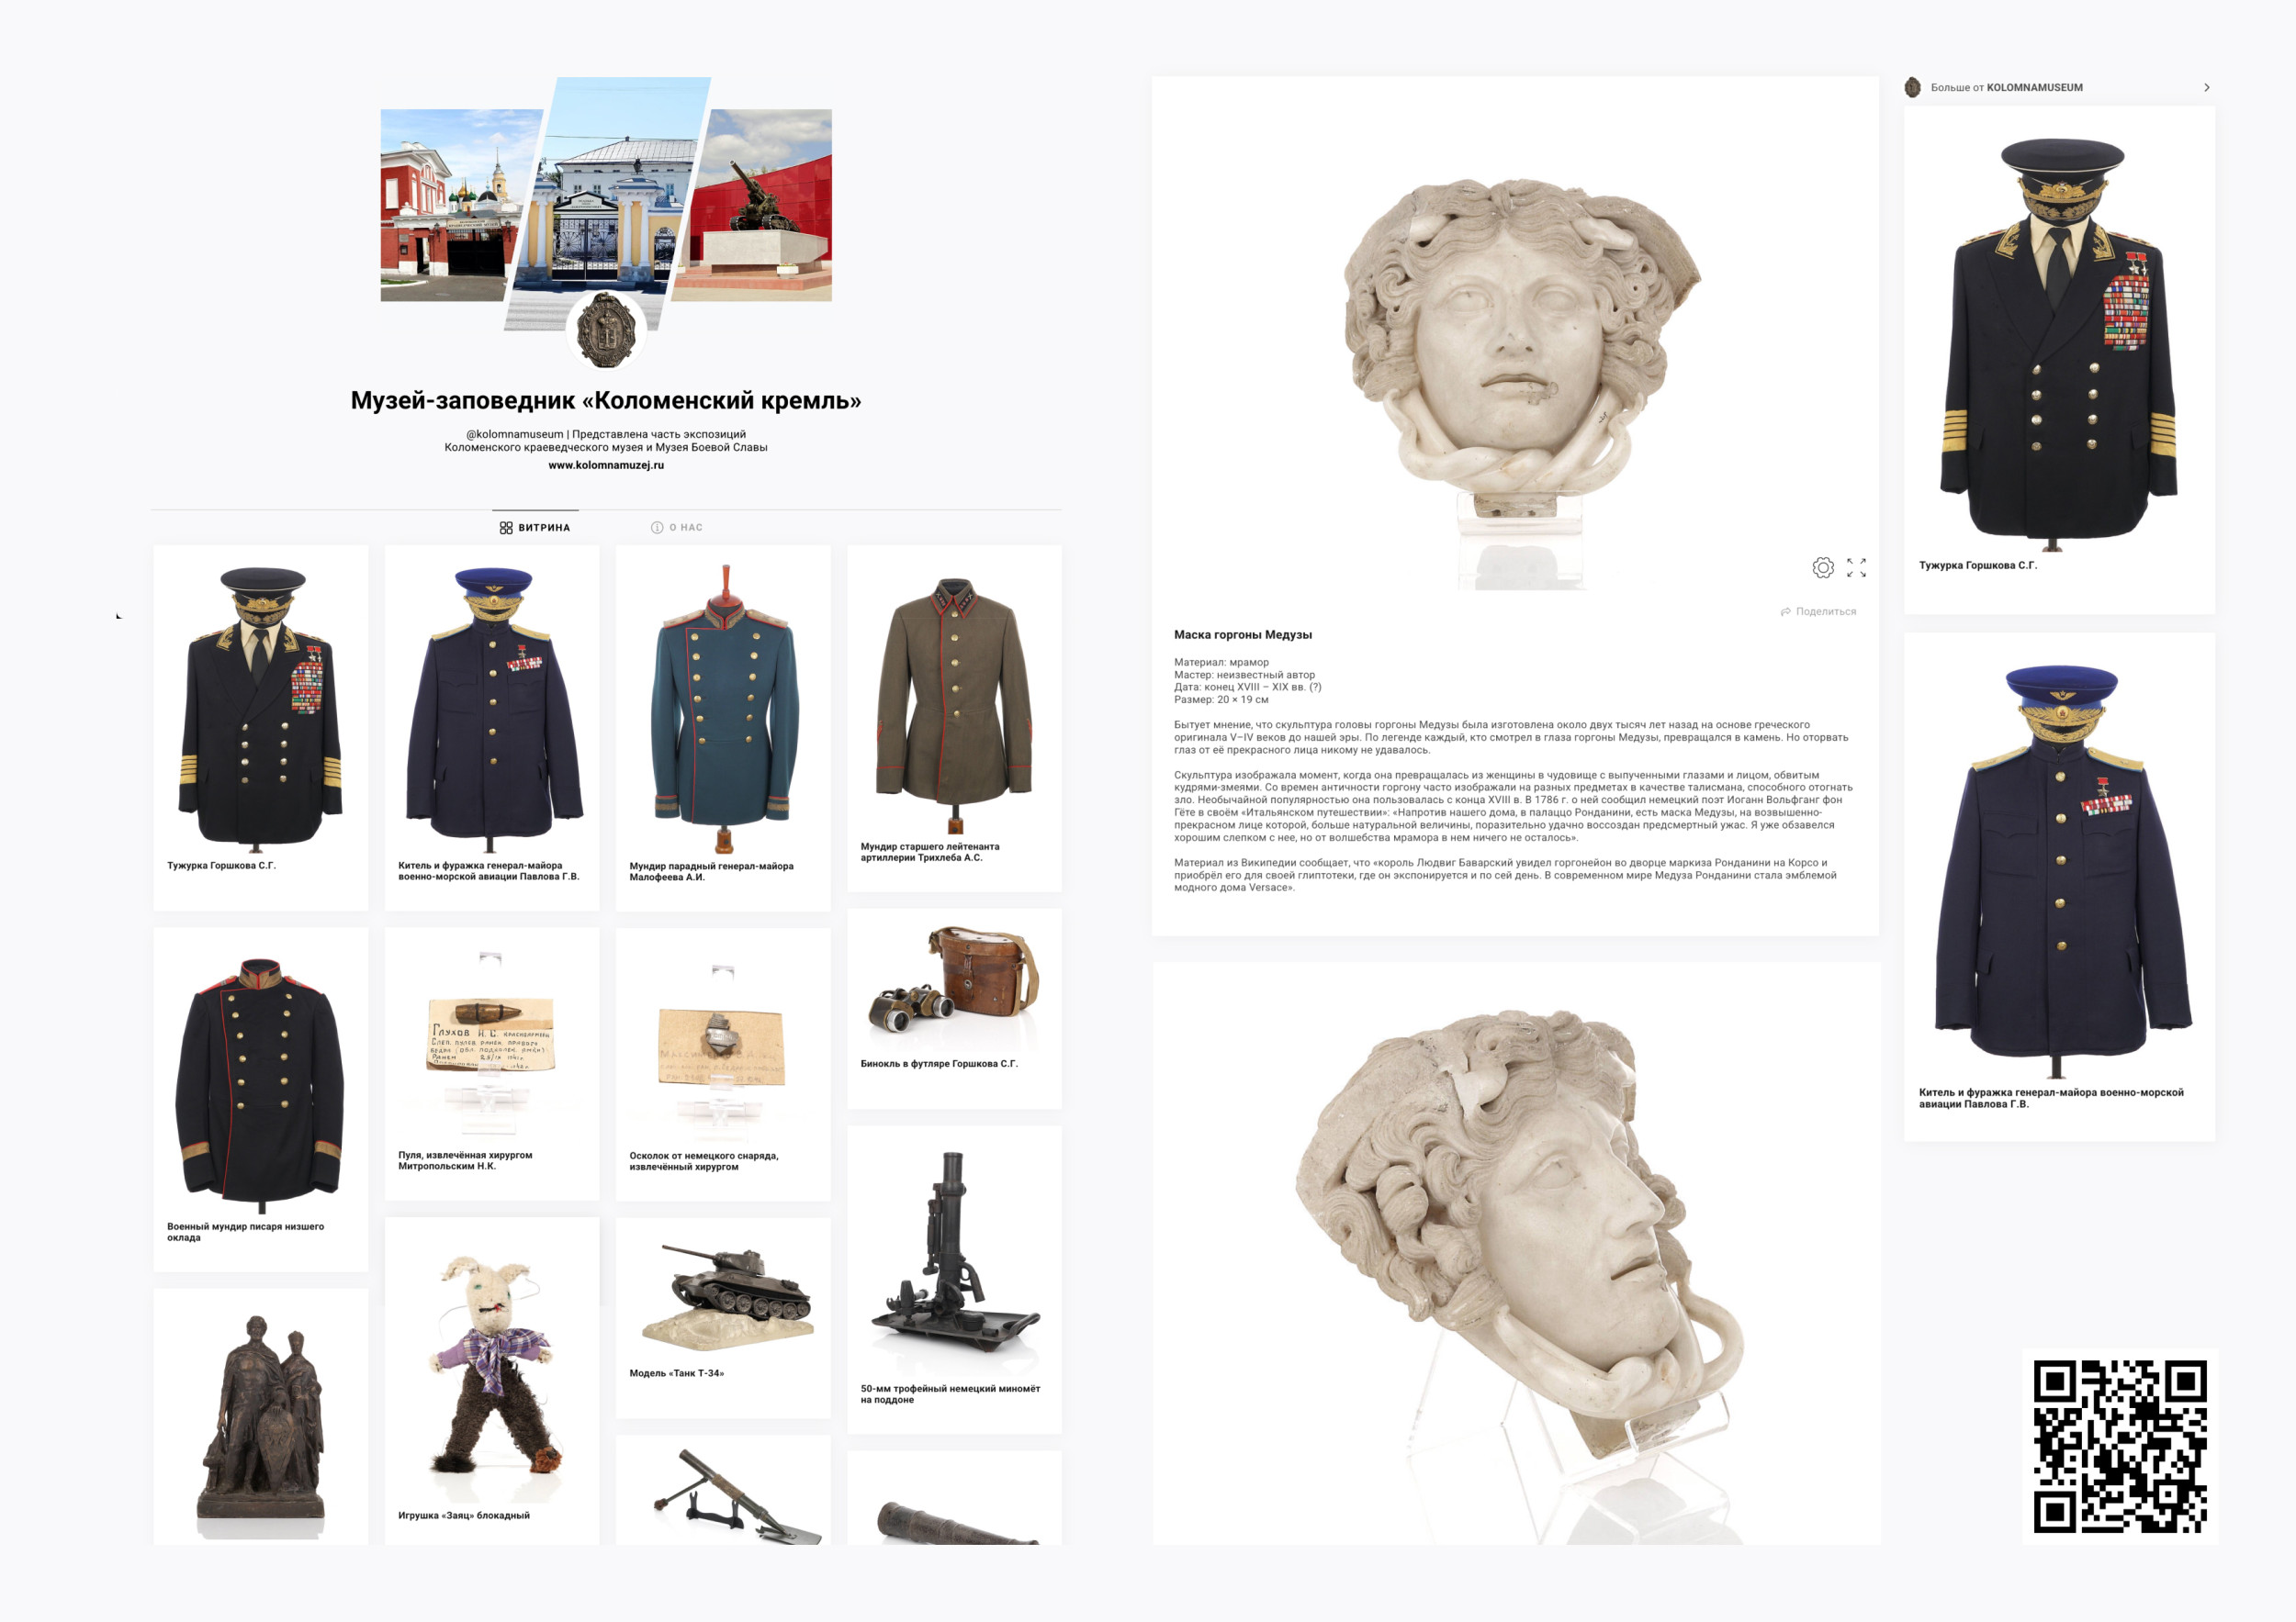Click fullscreen expand icon on Medusa image
The width and height of the screenshot is (2296, 1622).
[x=1856, y=567]
